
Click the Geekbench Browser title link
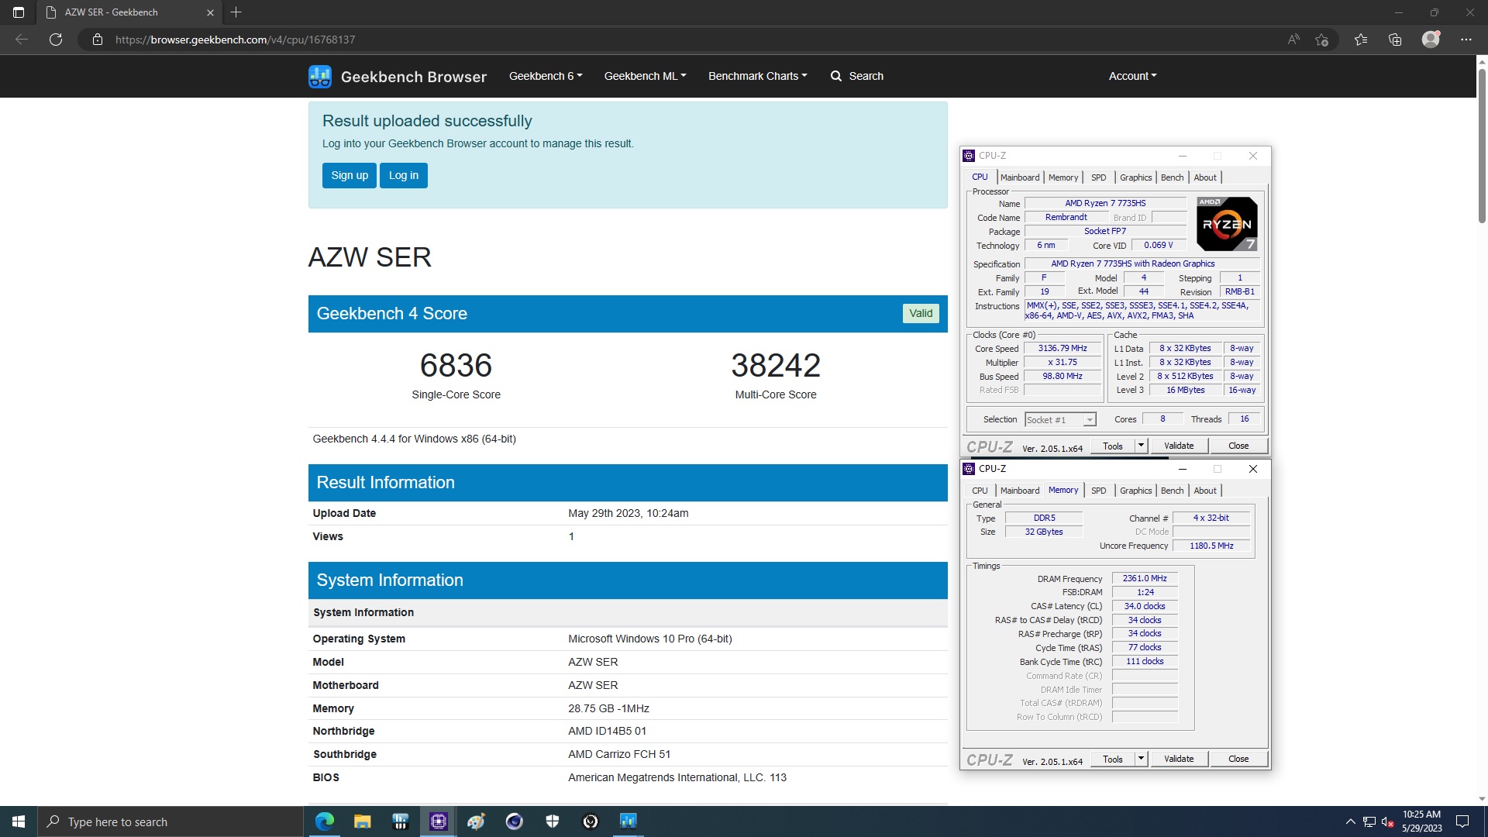click(x=414, y=77)
